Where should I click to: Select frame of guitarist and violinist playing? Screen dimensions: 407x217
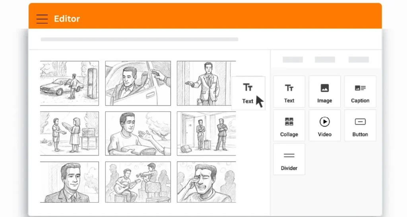(x=138, y=182)
